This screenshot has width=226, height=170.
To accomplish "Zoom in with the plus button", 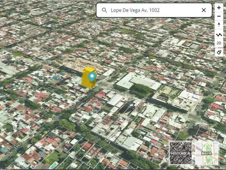I will 219,8.
